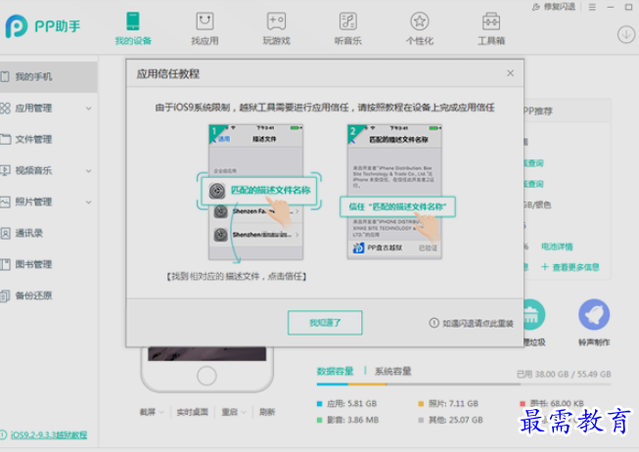Open the download manager arrow icon

click(626, 34)
